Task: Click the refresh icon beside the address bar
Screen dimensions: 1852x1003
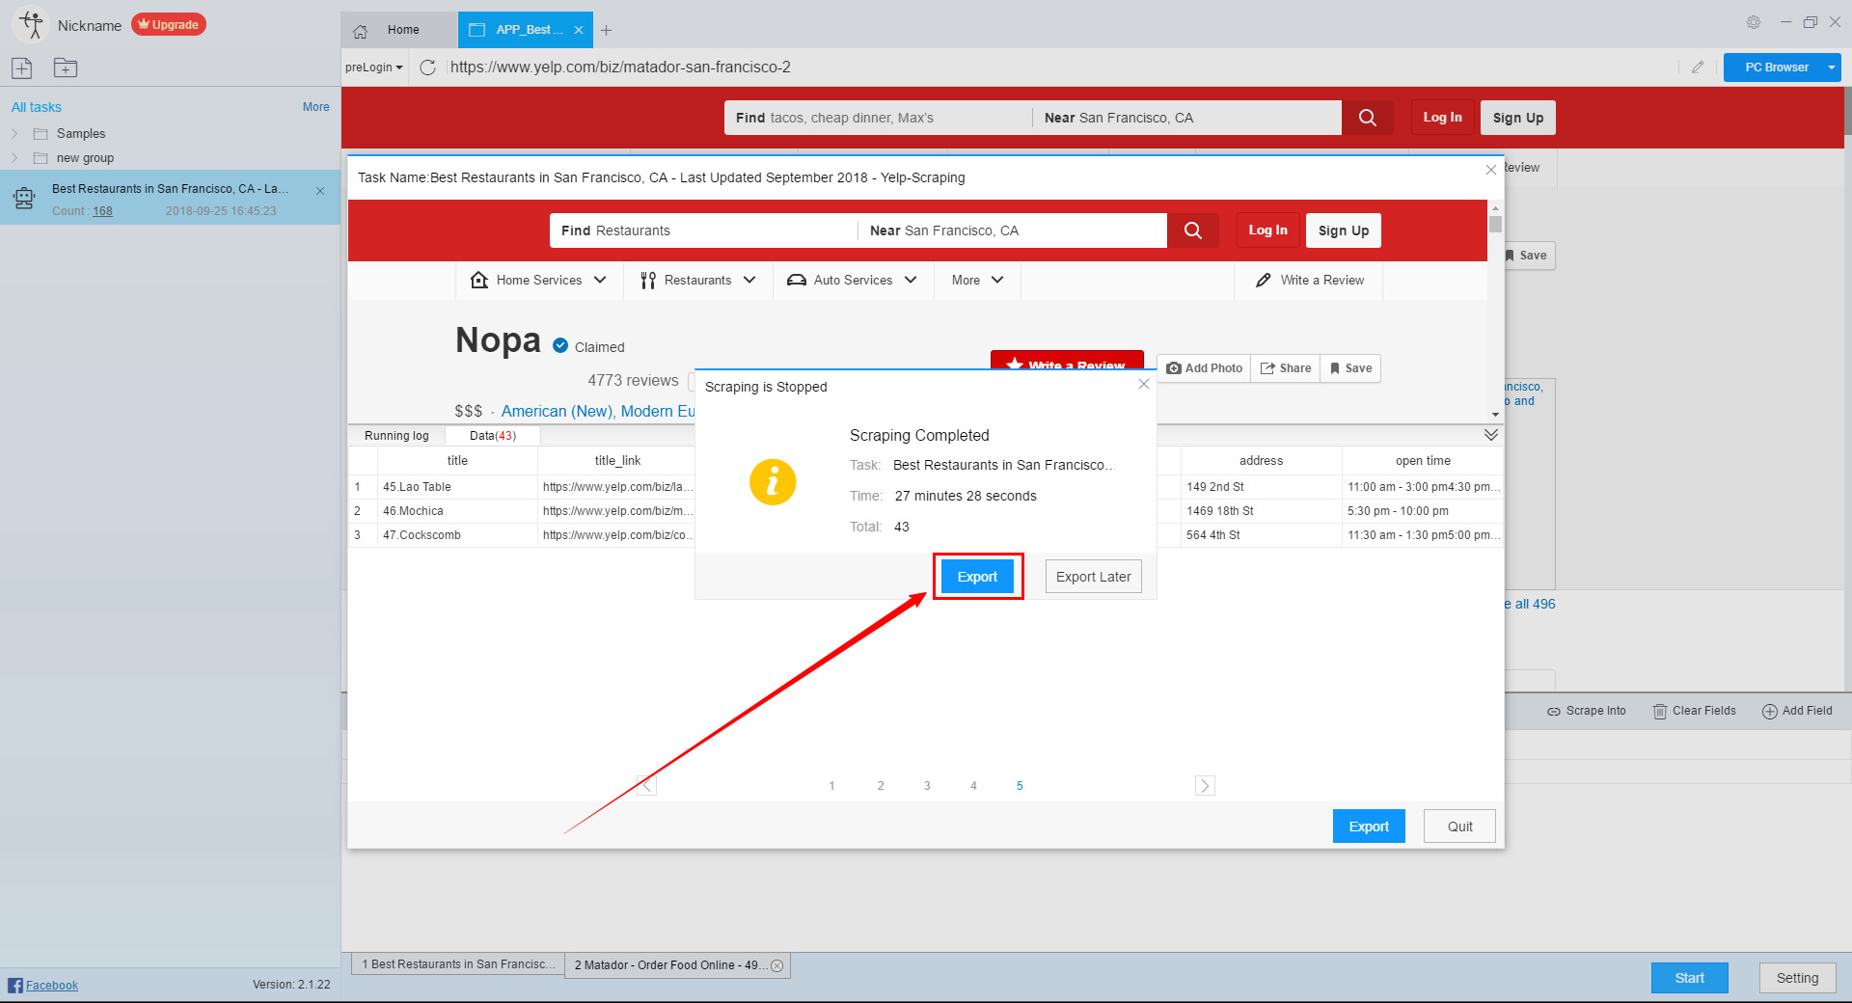Action: click(428, 68)
